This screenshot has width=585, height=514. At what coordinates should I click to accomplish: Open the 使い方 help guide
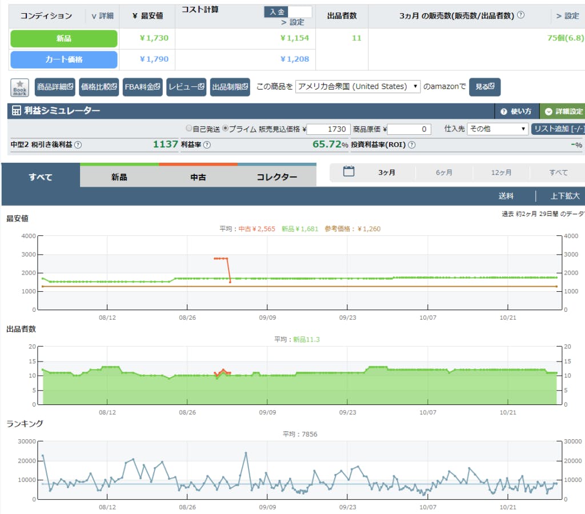point(516,111)
